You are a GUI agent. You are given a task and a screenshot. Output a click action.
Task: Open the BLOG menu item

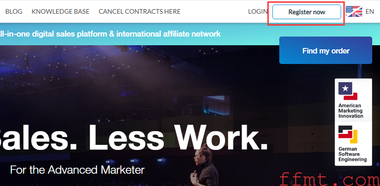[x=14, y=11]
